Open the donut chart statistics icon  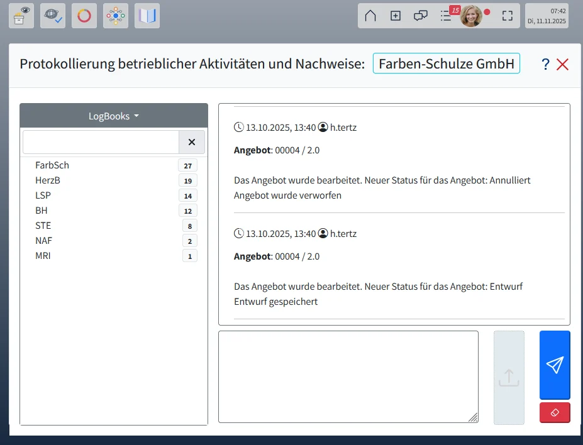(84, 15)
